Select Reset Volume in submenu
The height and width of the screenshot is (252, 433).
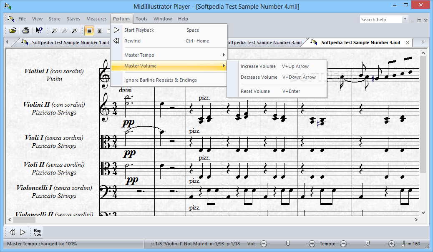coord(277,91)
